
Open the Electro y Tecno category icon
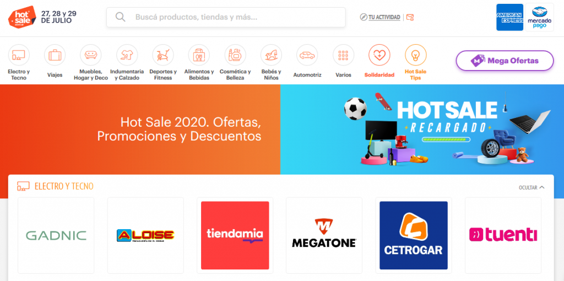19,55
